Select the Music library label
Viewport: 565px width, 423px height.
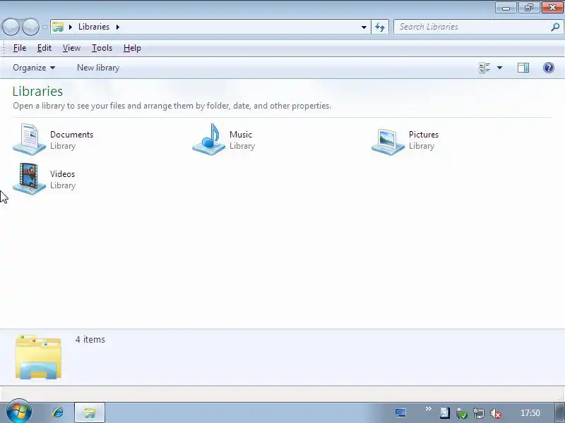coord(241,135)
